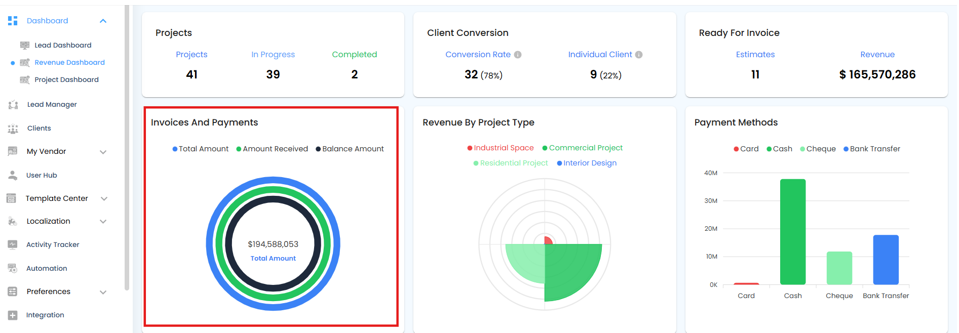This screenshot has height=333, width=959.
Task: Click the Project Dashboard icon
Action: (x=24, y=79)
